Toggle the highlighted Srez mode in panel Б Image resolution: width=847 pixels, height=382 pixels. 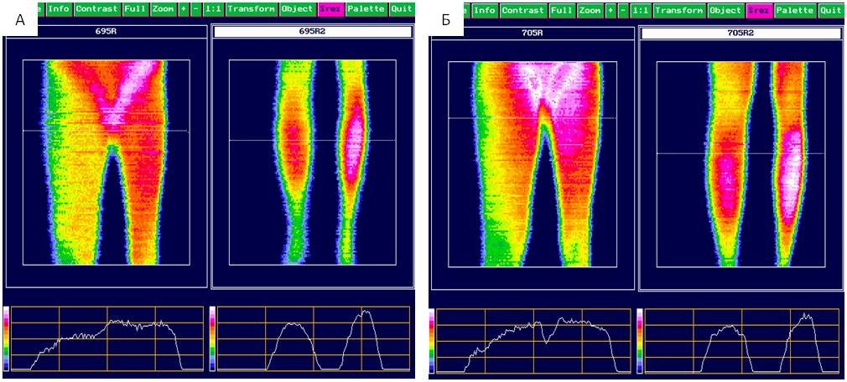tap(759, 10)
